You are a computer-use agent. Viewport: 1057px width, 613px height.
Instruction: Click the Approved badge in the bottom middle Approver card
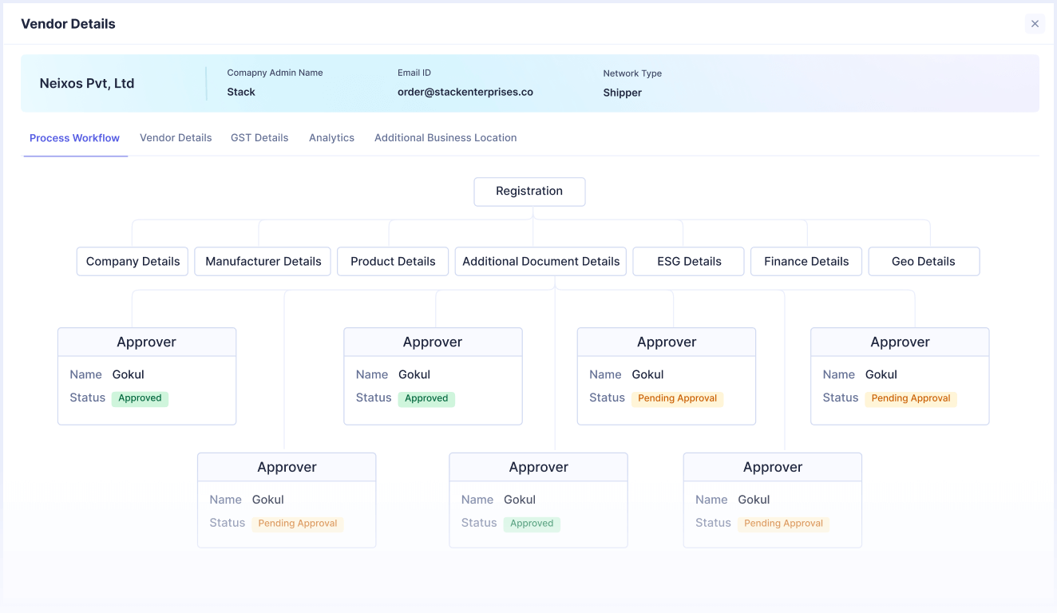click(x=532, y=523)
